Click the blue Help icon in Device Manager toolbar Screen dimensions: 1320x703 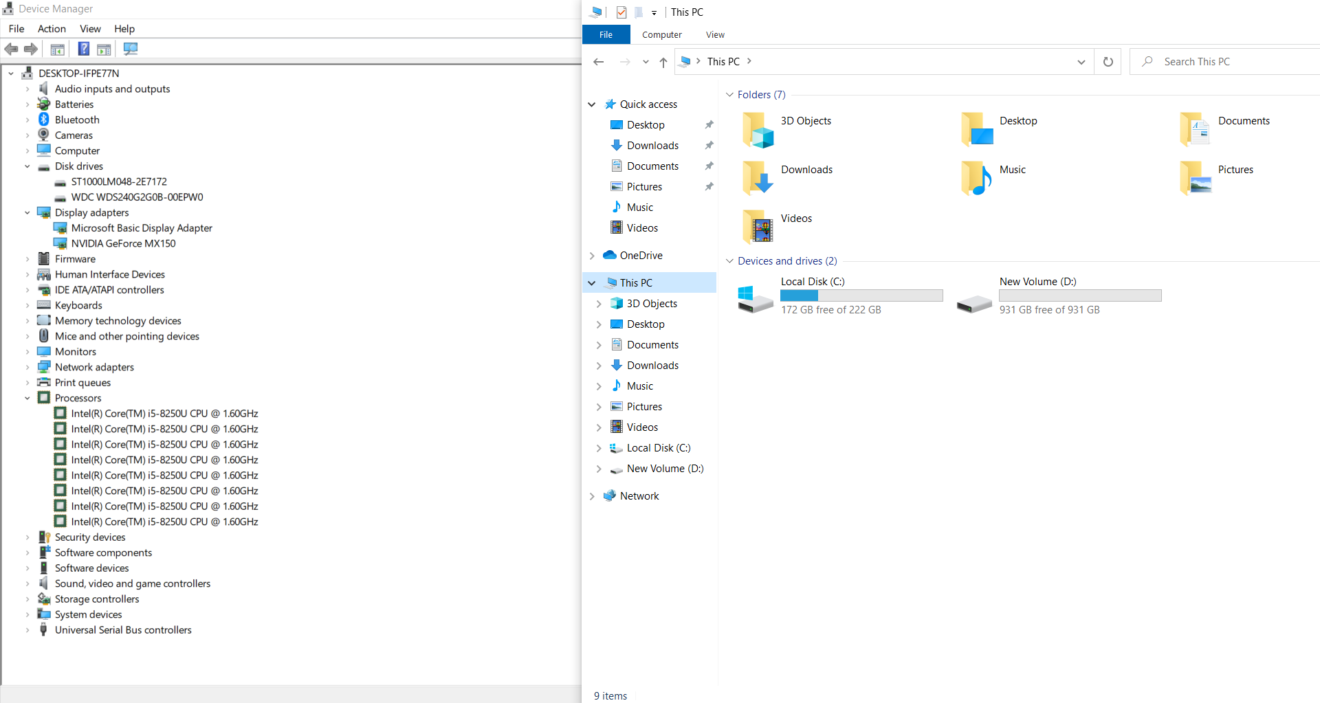pyautogui.click(x=83, y=49)
